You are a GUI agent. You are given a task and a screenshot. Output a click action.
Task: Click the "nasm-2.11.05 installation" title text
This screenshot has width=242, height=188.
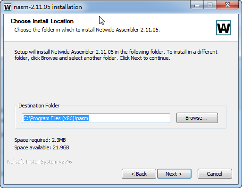[x=48, y=7]
